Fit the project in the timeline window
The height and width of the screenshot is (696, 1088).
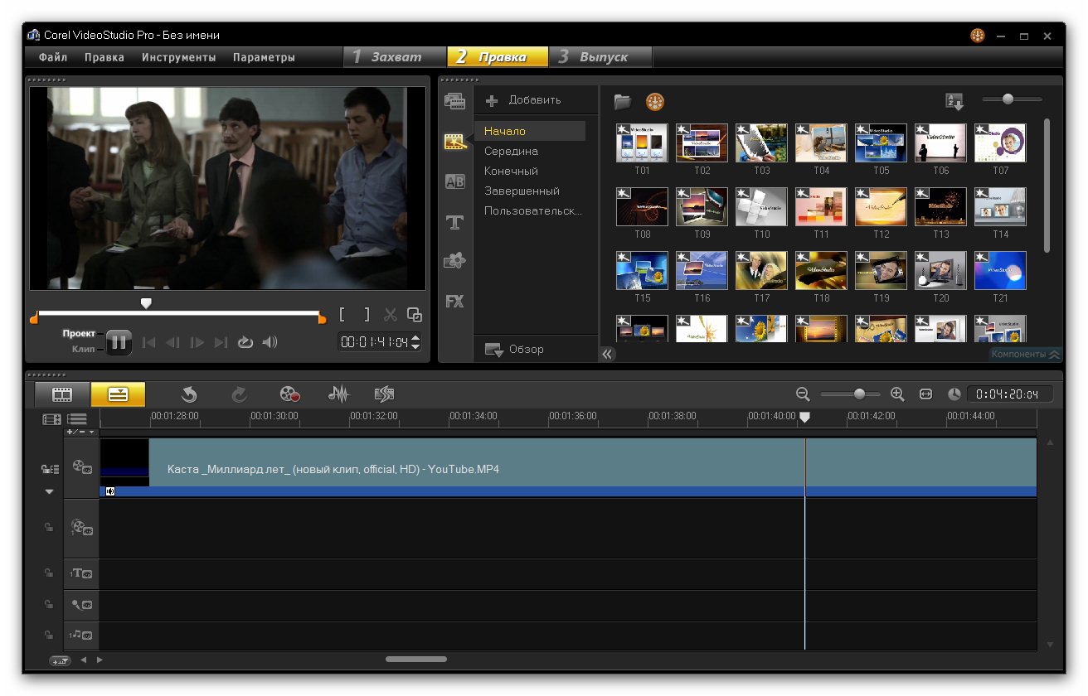[x=926, y=394]
